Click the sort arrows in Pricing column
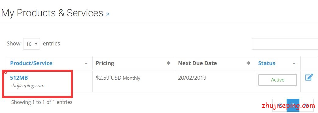 (x=168, y=63)
